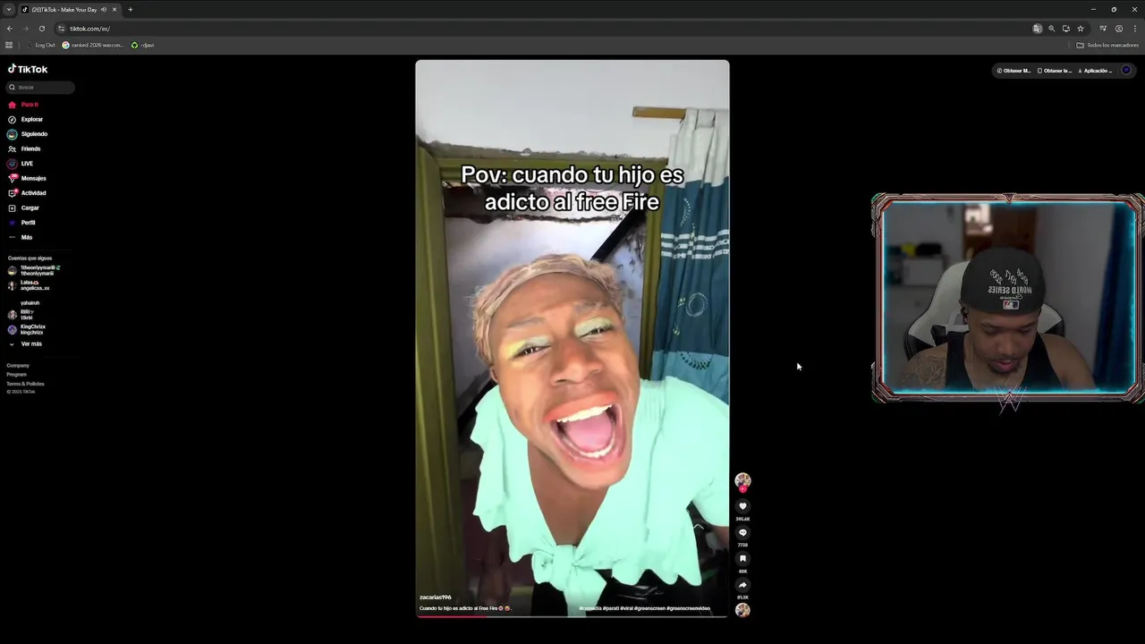The image size is (1145, 644).
Task: Open the rdjavi bookmark
Action: click(143, 45)
